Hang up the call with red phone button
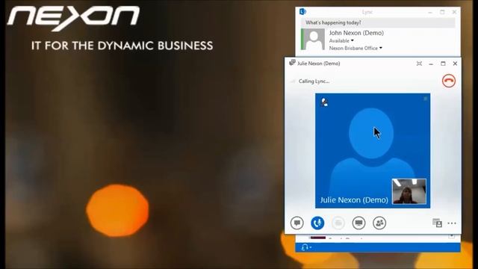The width and height of the screenshot is (478, 269). point(449,81)
